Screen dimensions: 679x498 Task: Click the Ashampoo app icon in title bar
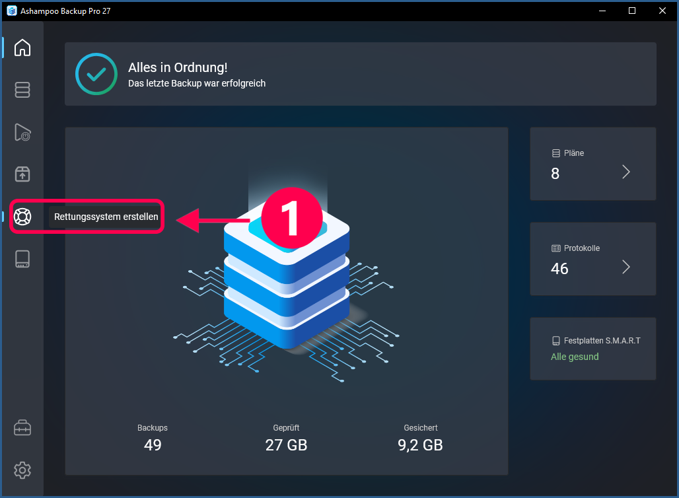(x=12, y=11)
